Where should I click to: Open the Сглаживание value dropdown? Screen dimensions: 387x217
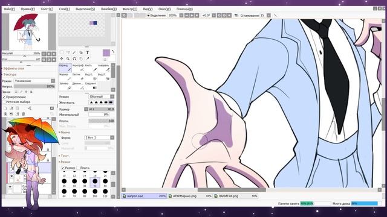coord(268,16)
